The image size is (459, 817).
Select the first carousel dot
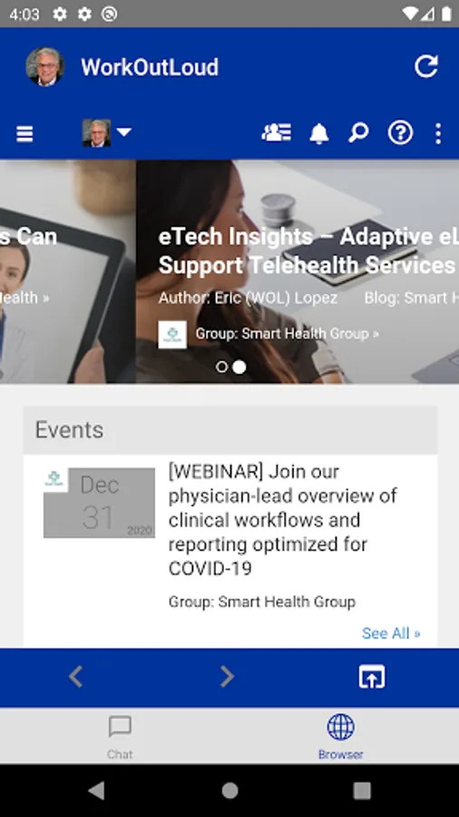[x=221, y=367]
